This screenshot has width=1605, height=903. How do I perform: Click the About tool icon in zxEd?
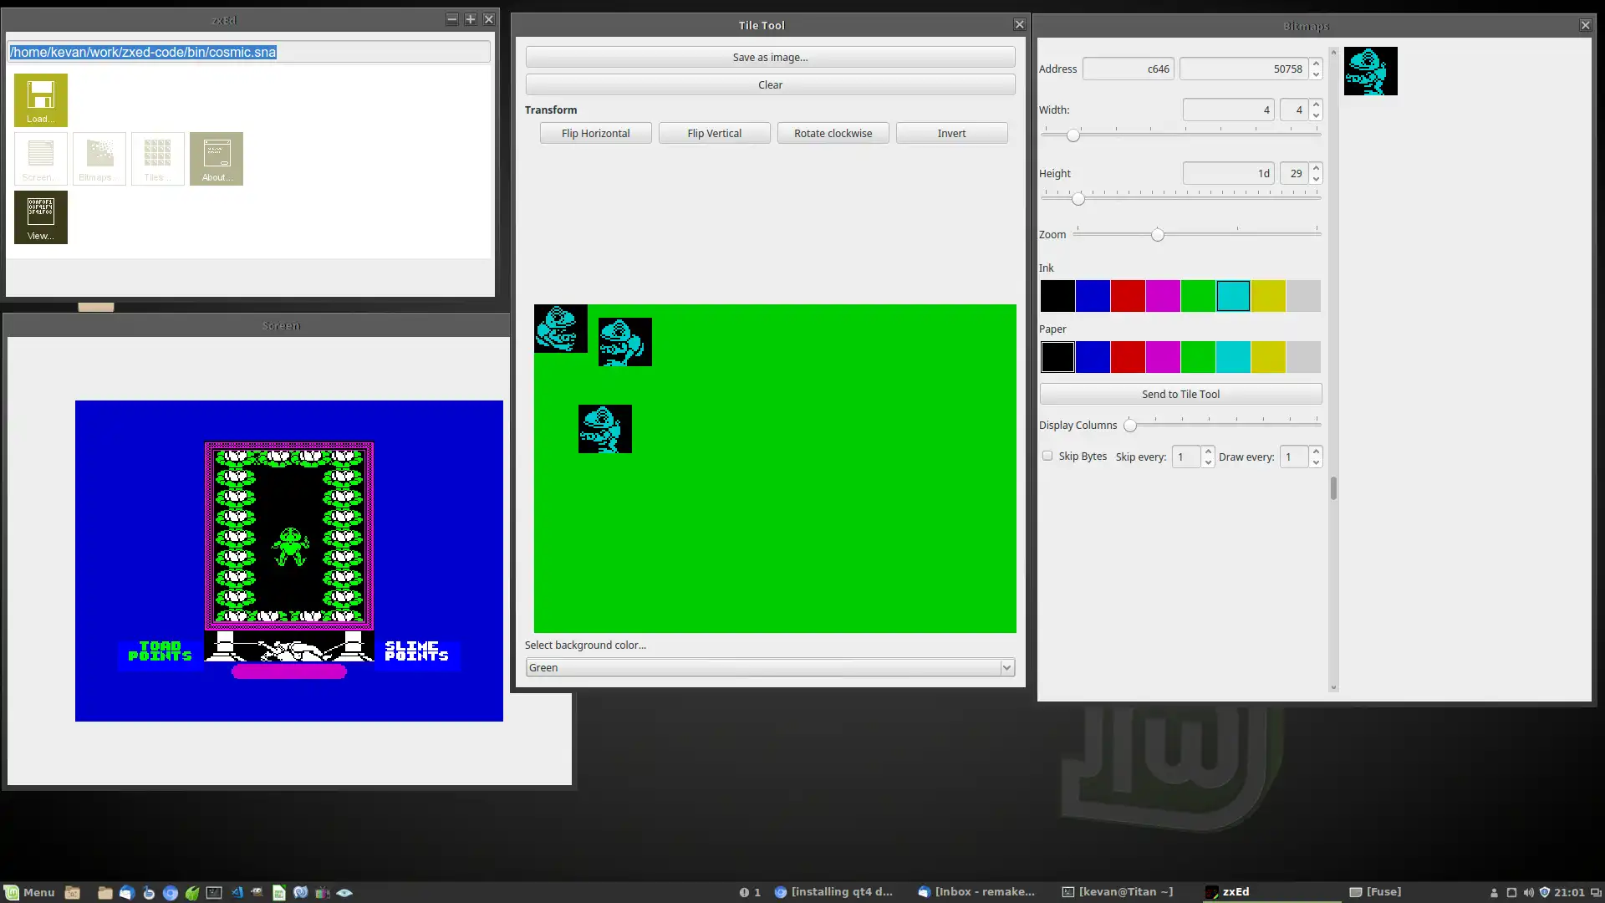[x=216, y=158]
